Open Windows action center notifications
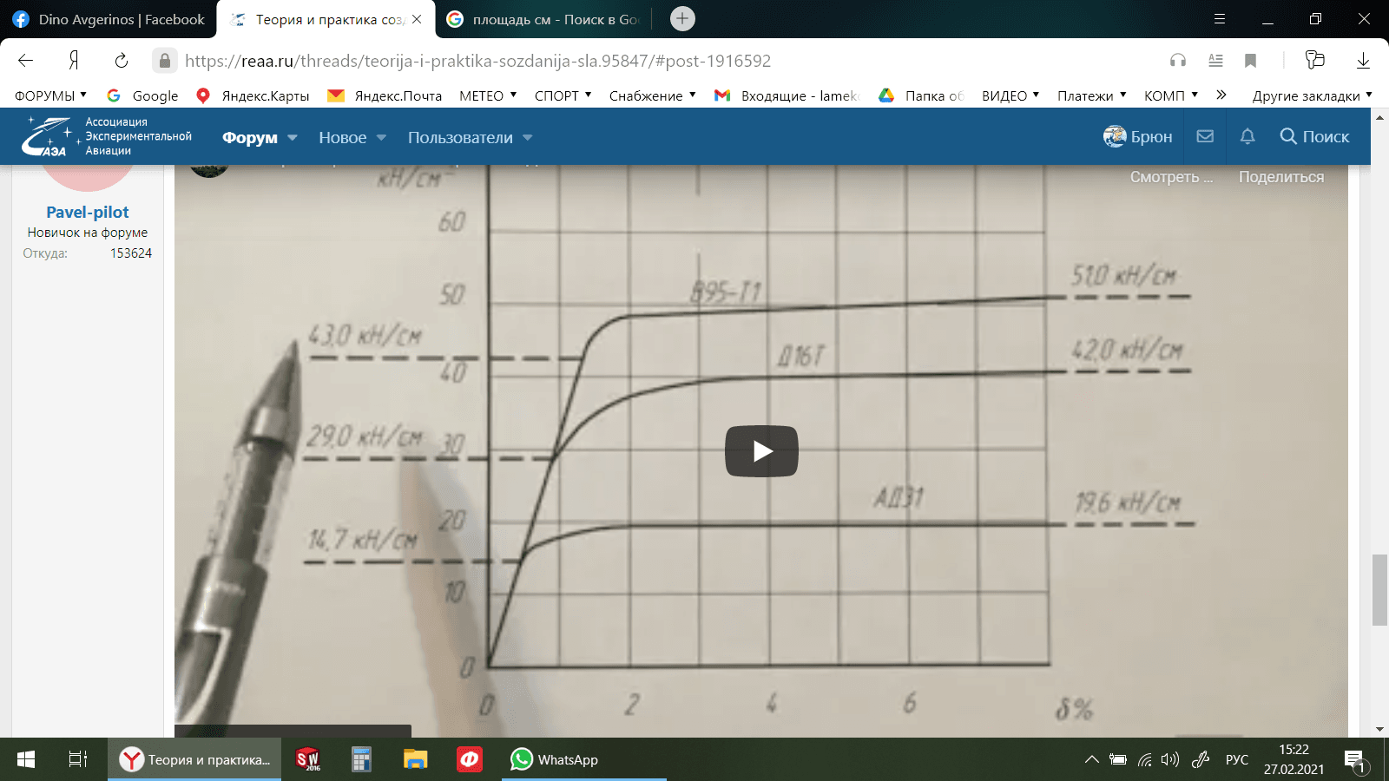The height and width of the screenshot is (781, 1389). coord(1356,761)
